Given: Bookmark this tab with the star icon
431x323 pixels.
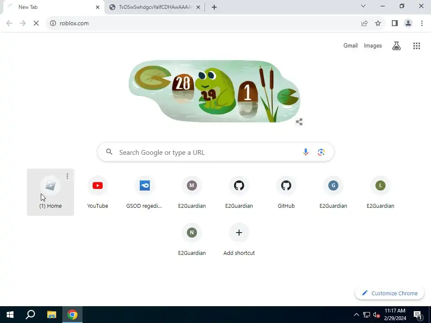Looking at the screenshot, I should [x=378, y=24].
